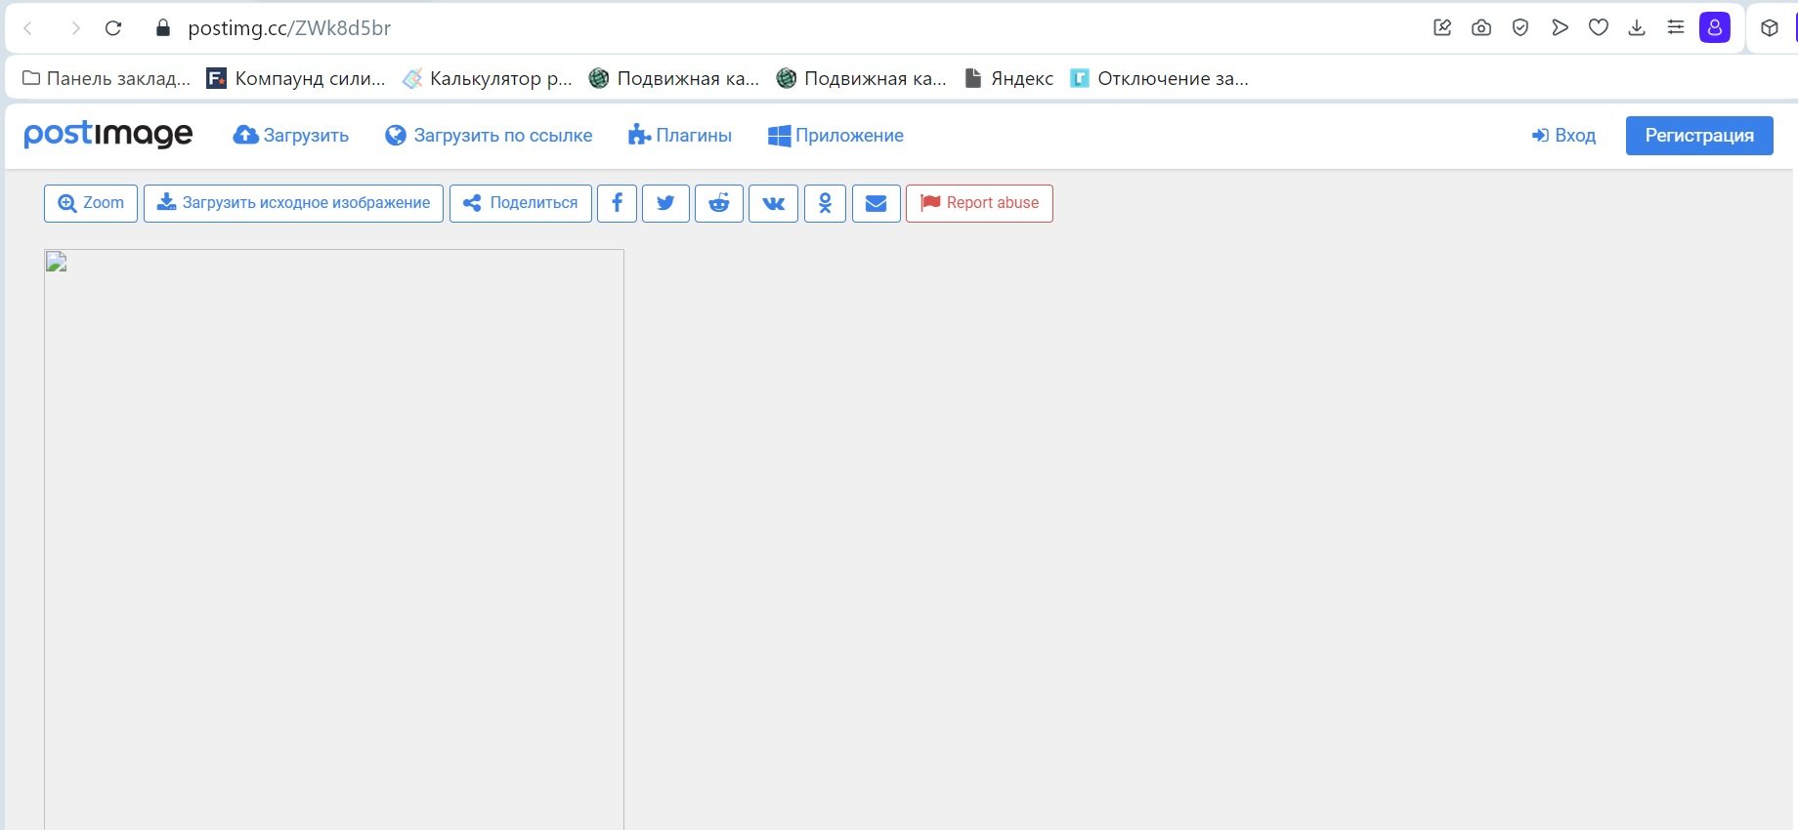Click the shield ad-blocker icon
1798x830 pixels.
tap(1520, 28)
